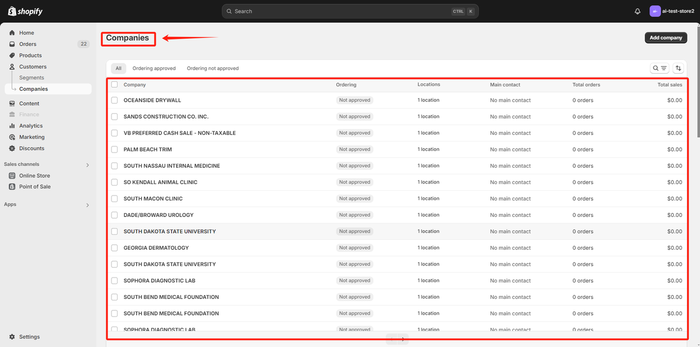The width and height of the screenshot is (700, 347).
Task: Click the page vertical scrollbar
Action: 698,82
